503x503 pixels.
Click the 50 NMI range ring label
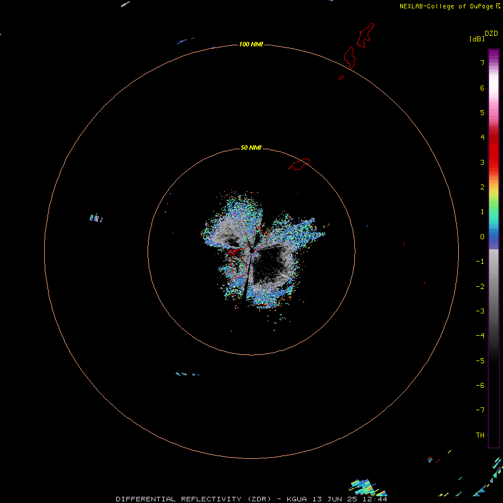click(251, 148)
